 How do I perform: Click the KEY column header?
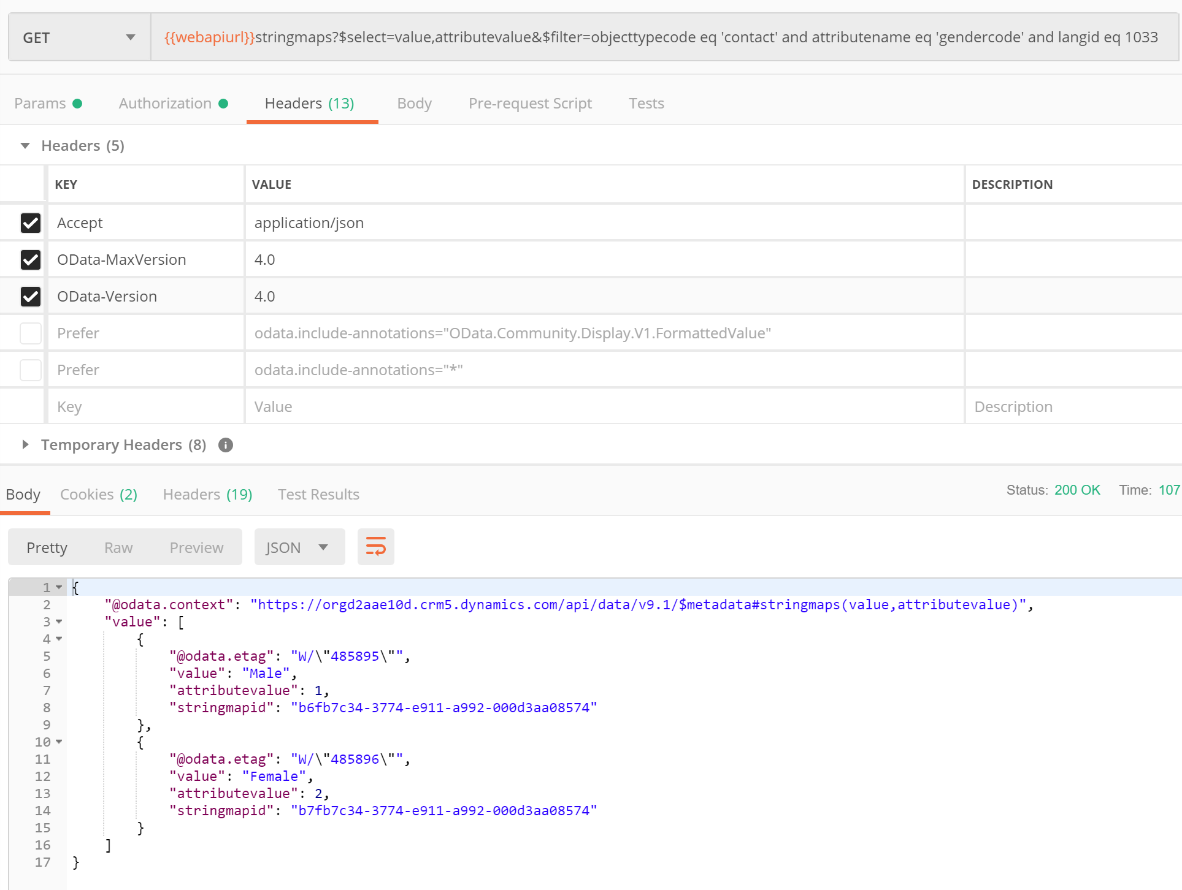66,184
